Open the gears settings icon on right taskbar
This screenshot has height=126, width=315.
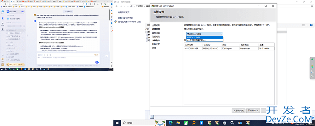pyautogui.click(x=232, y=123)
